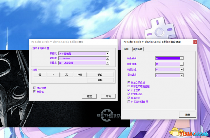Toggle the Borderless (無邊框) checkbox
The height and width of the screenshot is (138, 210).
[34, 92]
